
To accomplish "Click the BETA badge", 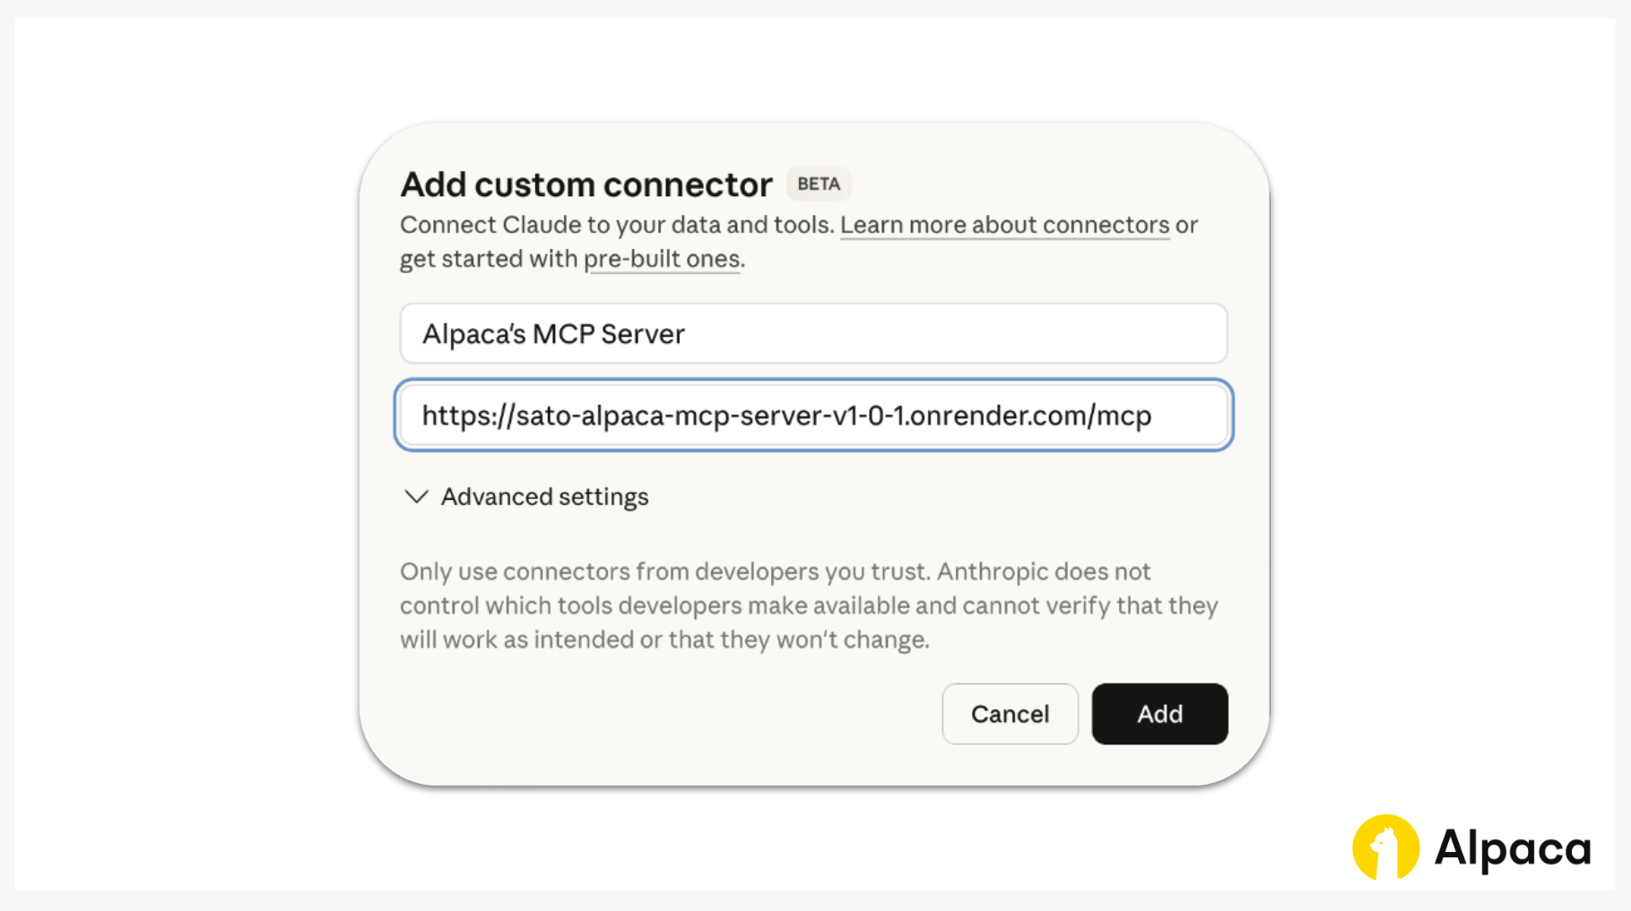I will (x=819, y=184).
